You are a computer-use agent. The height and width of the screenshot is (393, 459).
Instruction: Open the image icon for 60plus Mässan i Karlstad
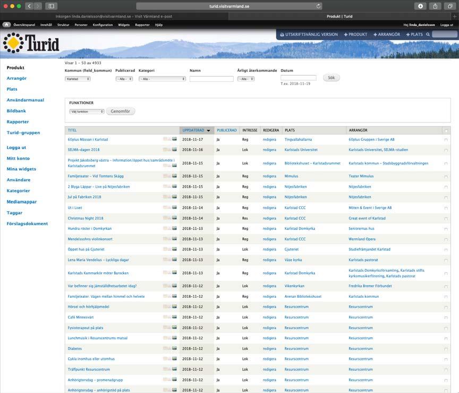tap(174, 139)
